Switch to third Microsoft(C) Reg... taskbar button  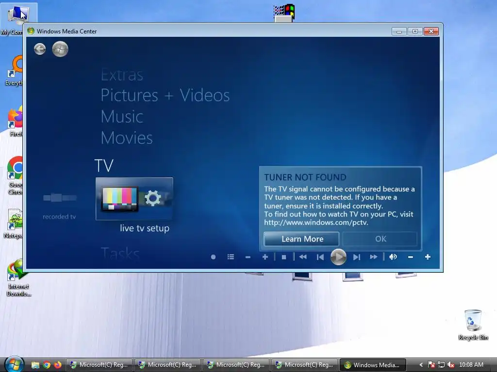pos(235,365)
